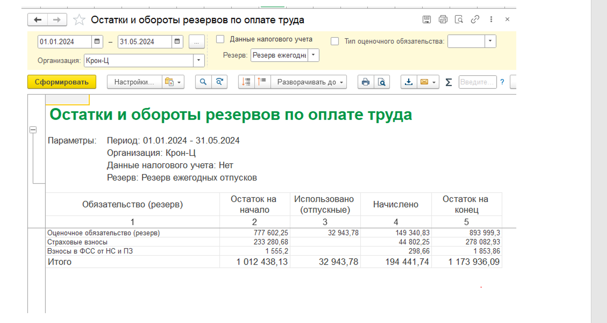Open dropdown arrow next to envelope icon
607x323 pixels.
435,82
